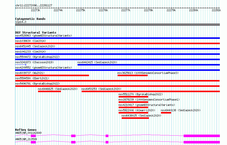Click the nsv4528963 gnomADStructuralVariants label
This screenshot has height=145, width=227.
click(x=44, y=36)
